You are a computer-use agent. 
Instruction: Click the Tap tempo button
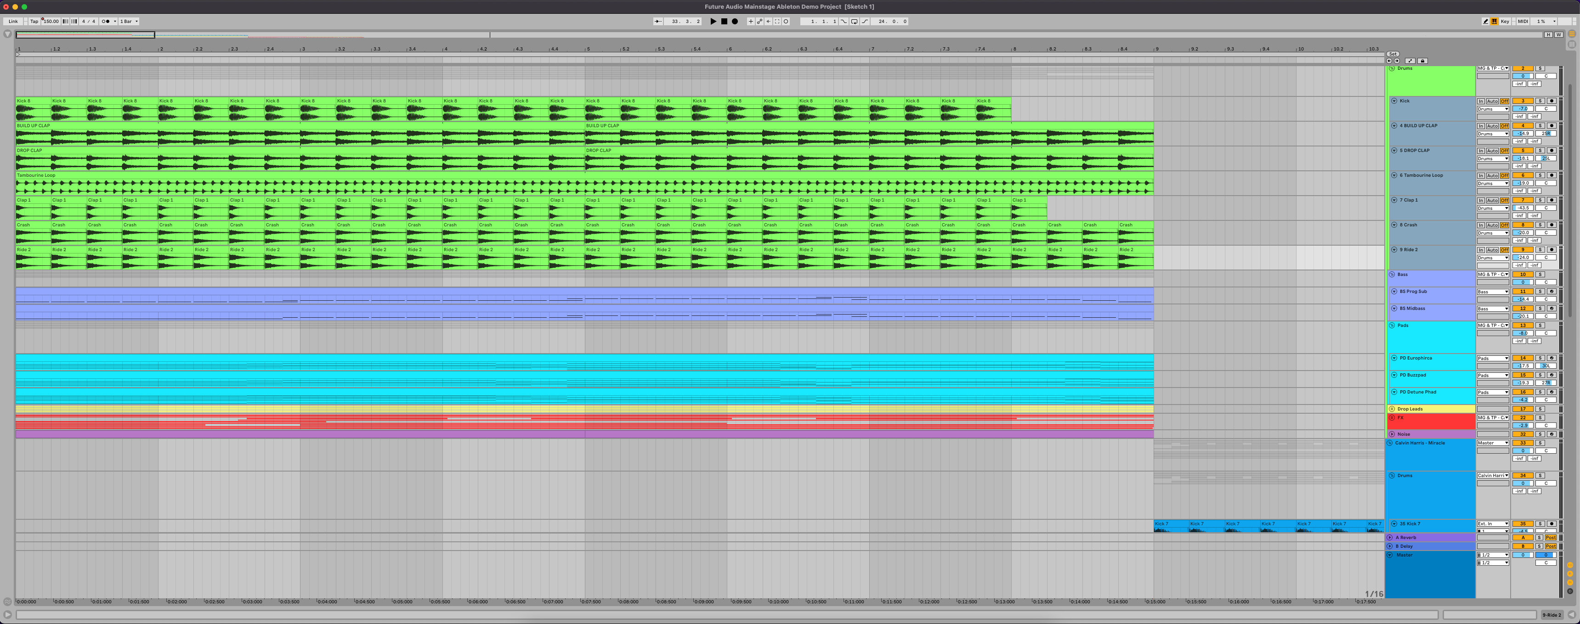[34, 22]
